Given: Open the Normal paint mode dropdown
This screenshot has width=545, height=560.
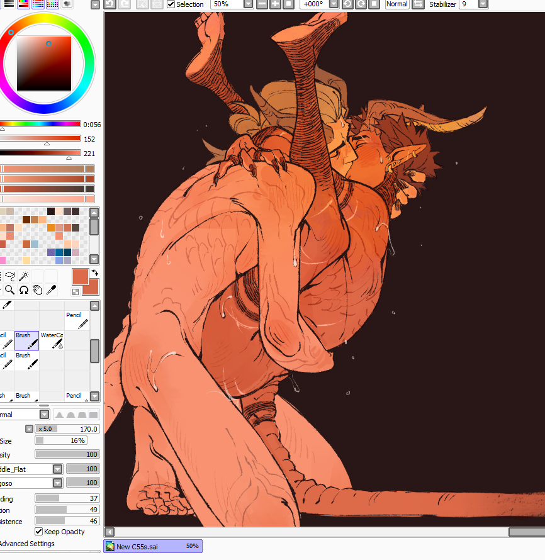Looking at the screenshot, I should (43, 414).
